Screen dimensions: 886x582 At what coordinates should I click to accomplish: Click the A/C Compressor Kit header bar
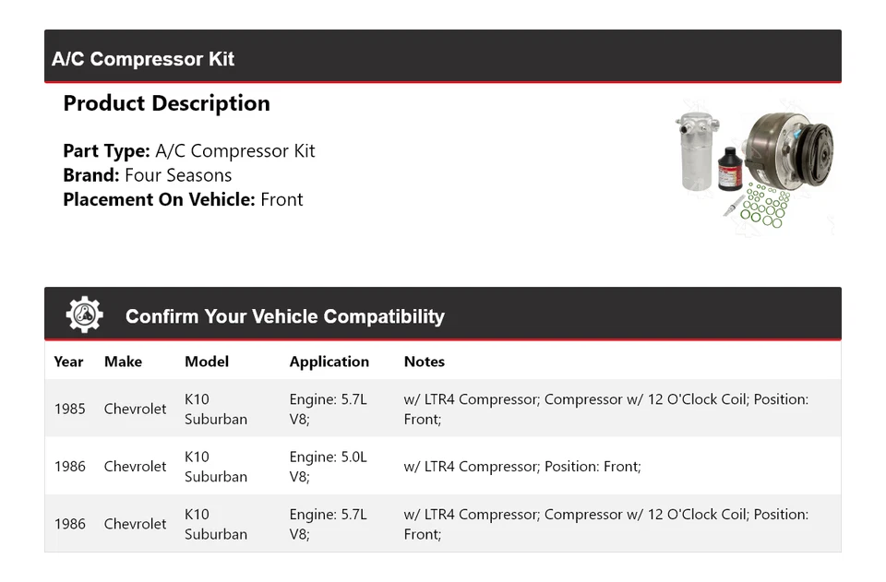442,58
